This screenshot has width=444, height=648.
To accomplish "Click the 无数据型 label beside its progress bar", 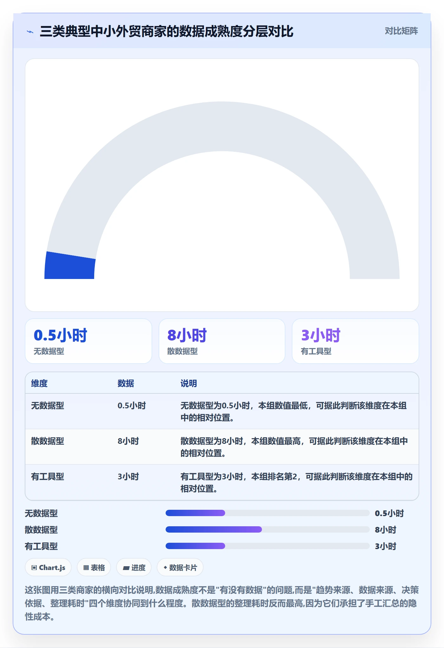I will (41, 513).
